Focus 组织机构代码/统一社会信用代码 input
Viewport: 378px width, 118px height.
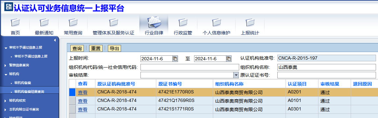point(189,67)
